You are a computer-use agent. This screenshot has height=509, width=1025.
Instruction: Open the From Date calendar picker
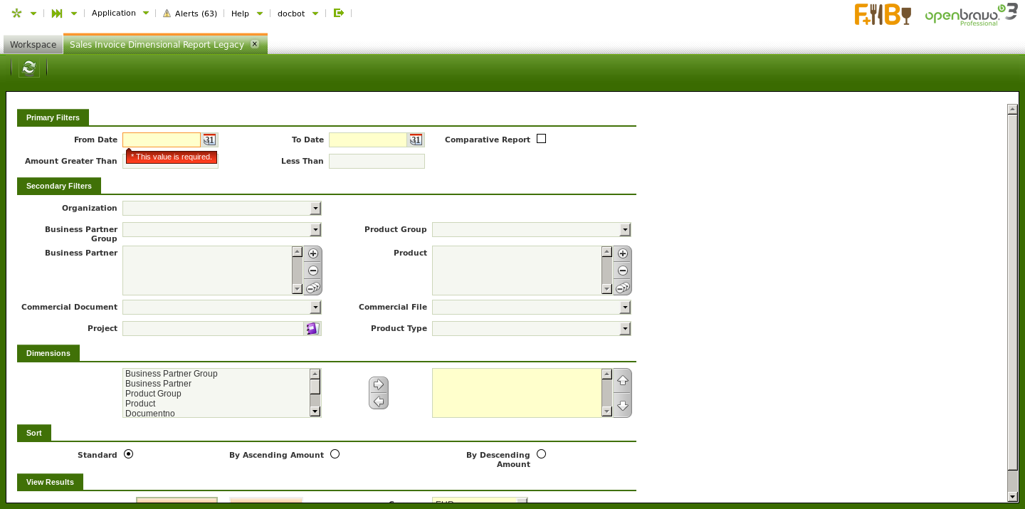click(209, 140)
